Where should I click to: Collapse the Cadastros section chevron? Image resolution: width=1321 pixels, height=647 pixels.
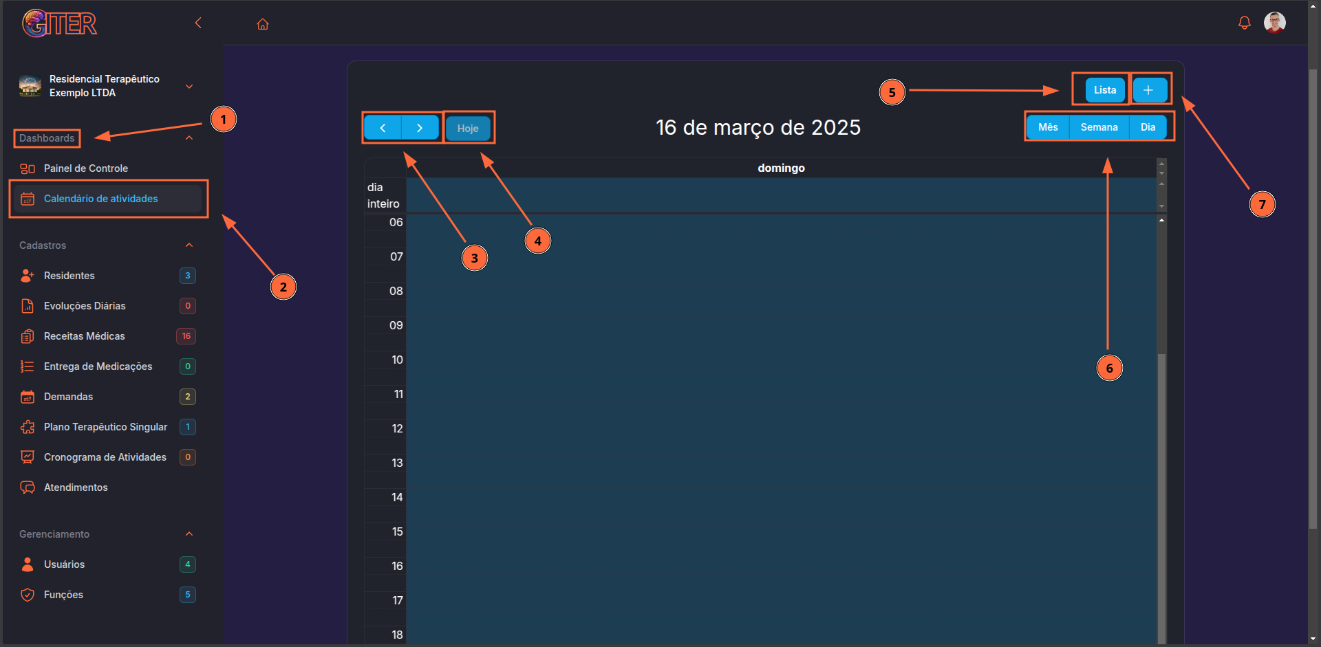[189, 245]
